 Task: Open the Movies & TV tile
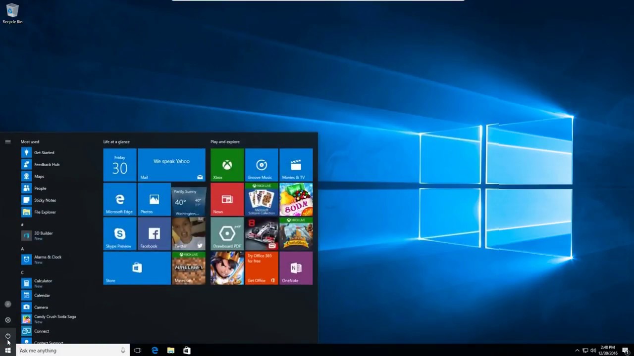pos(296,165)
